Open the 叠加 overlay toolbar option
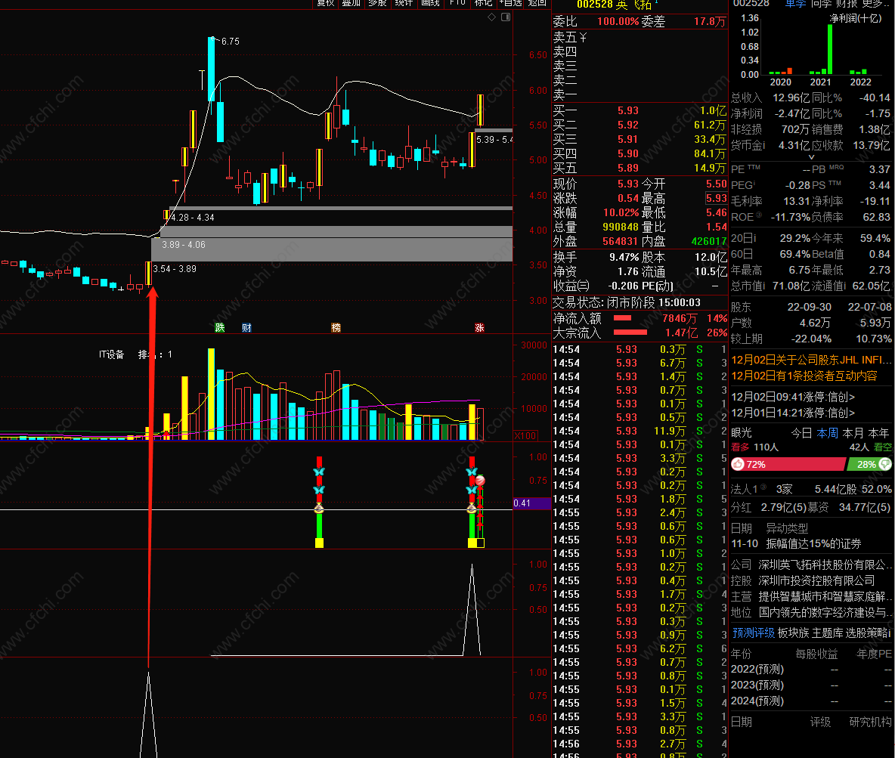The image size is (895, 758). coord(351,3)
